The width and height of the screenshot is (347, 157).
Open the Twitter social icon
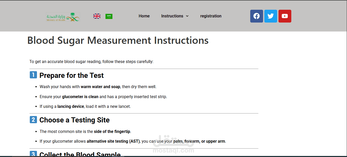click(x=271, y=16)
